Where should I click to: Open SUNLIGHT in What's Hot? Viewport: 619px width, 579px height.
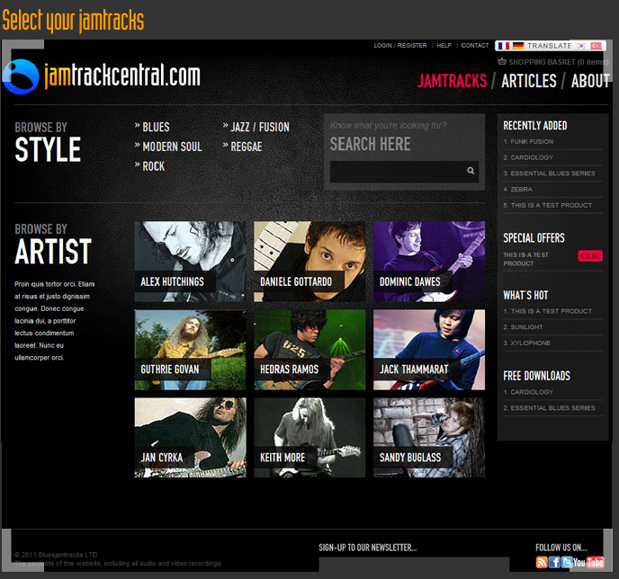click(526, 327)
